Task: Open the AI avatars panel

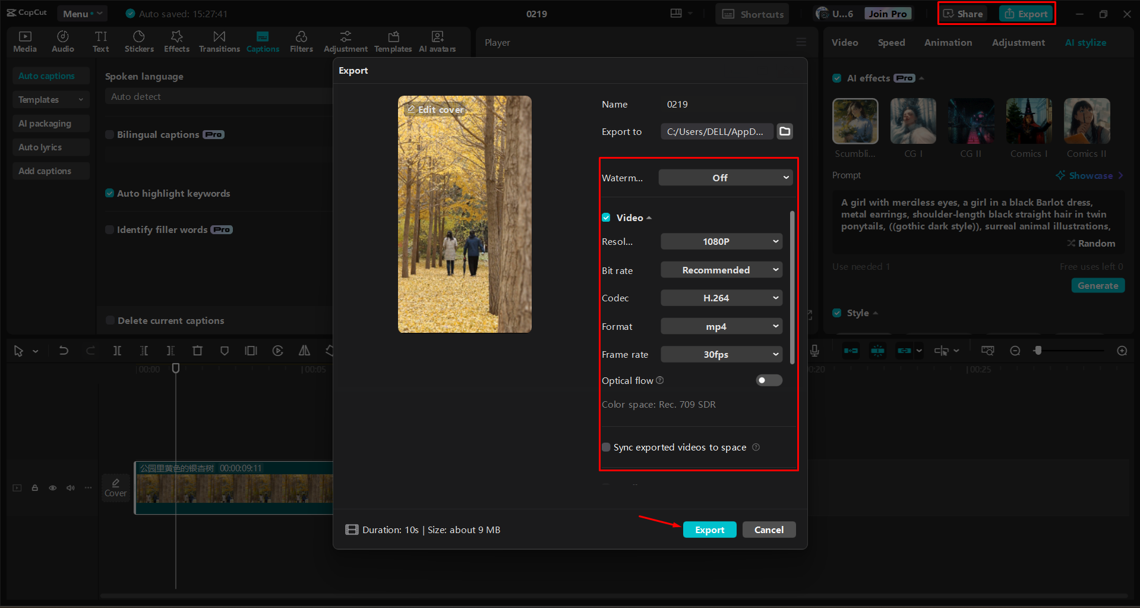Action: click(x=437, y=41)
